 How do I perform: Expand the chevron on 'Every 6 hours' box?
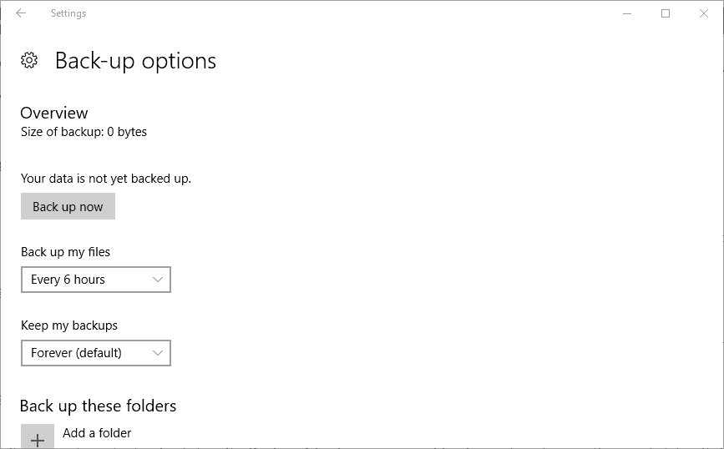click(158, 280)
